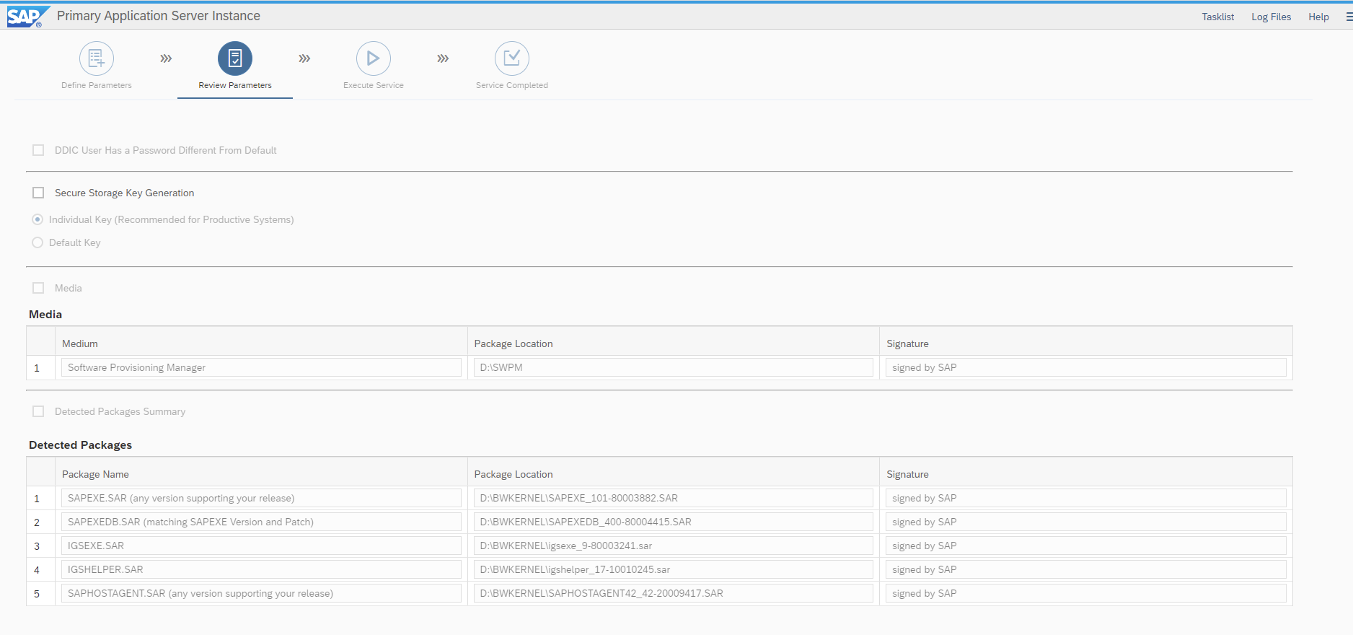
Task: Click igsexe_9-80003241.sar location field
Action: click(x=673, y=546)
